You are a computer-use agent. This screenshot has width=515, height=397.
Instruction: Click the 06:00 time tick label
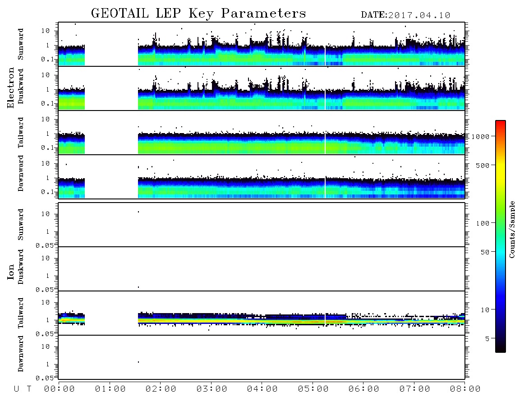tap(364, 389)
